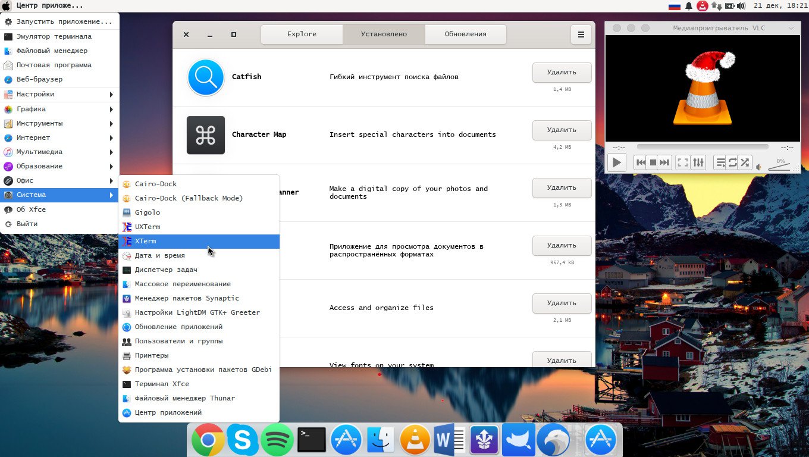This screenshot has height=457, width=809.
Task: Click Удалить button for Catfish
Action: tap(562, 72)
